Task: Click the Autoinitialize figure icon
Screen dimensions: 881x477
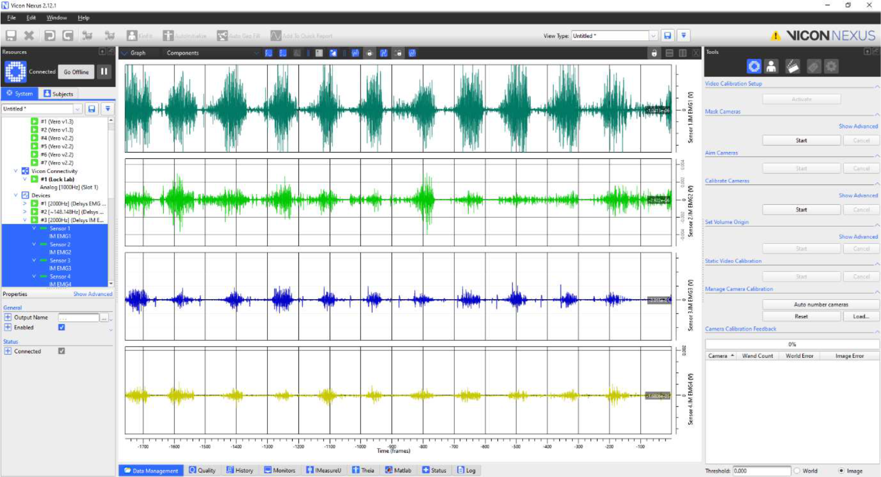Action: click(168, 36)
